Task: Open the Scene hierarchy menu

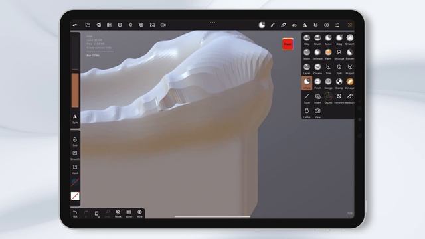Action: 98,25
